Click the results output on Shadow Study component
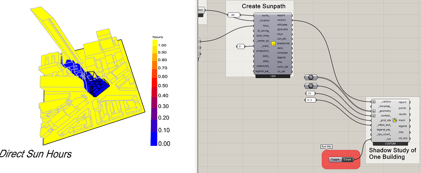This screenshot has width=421, height=173. tap(403, 114)
